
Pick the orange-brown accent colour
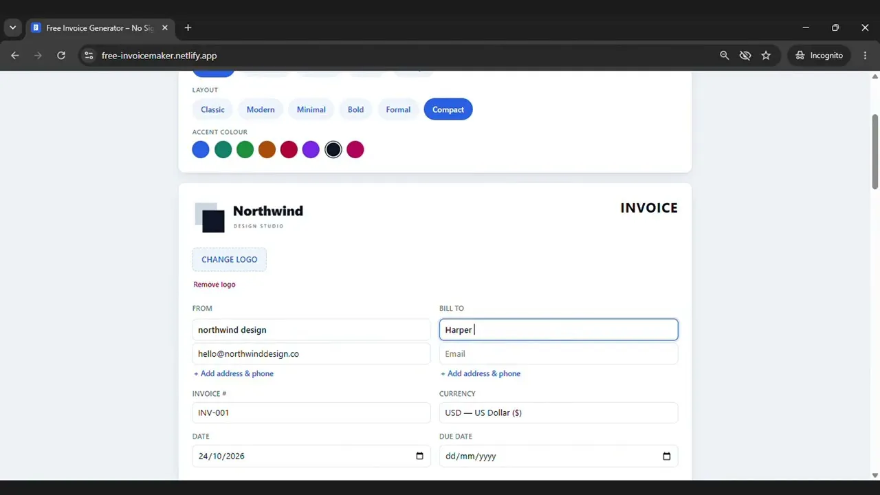pos(267,149)
